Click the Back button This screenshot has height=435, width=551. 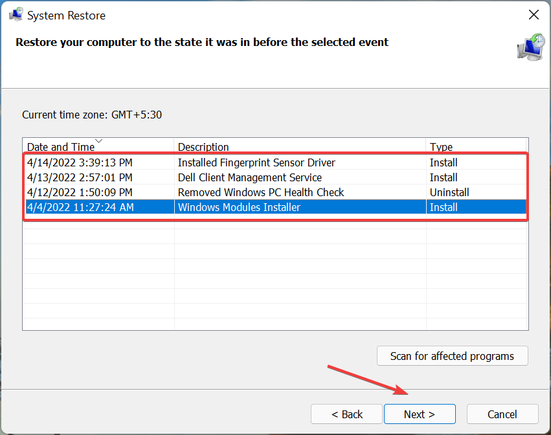(x=346, y=414)
